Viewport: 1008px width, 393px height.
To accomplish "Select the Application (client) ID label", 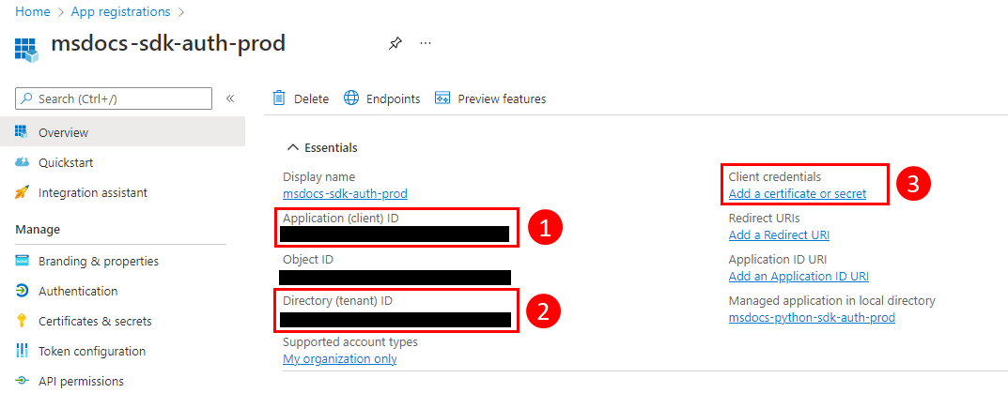I will (341, 219).
